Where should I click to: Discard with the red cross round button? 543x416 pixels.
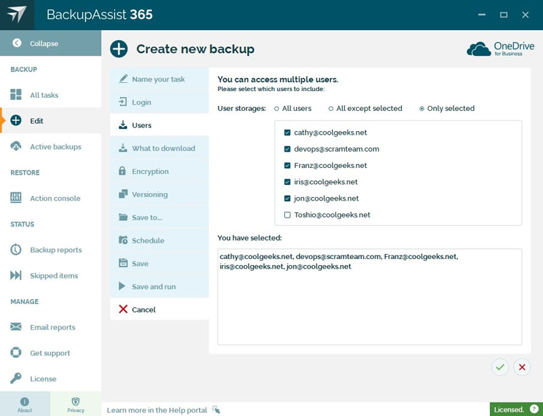(522, 367)
